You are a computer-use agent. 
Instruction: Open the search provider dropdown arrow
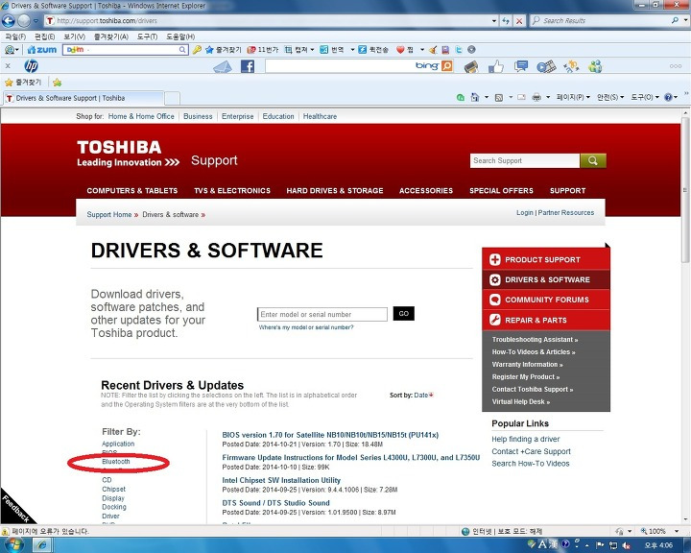click(x=686, y=21)
